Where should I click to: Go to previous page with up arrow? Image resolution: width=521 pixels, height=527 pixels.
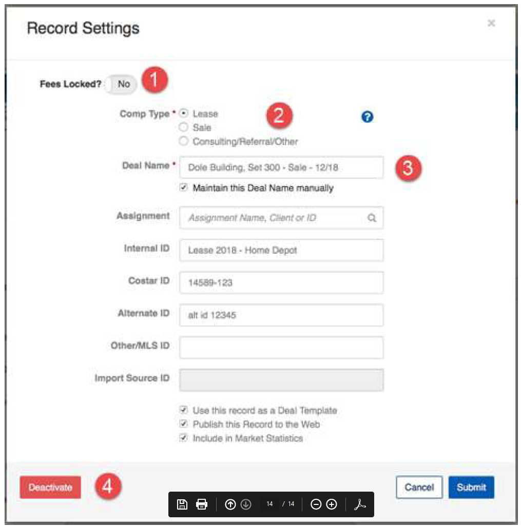(x=230, y=504)
